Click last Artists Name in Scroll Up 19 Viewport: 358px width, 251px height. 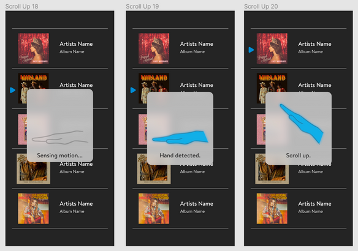197,204
